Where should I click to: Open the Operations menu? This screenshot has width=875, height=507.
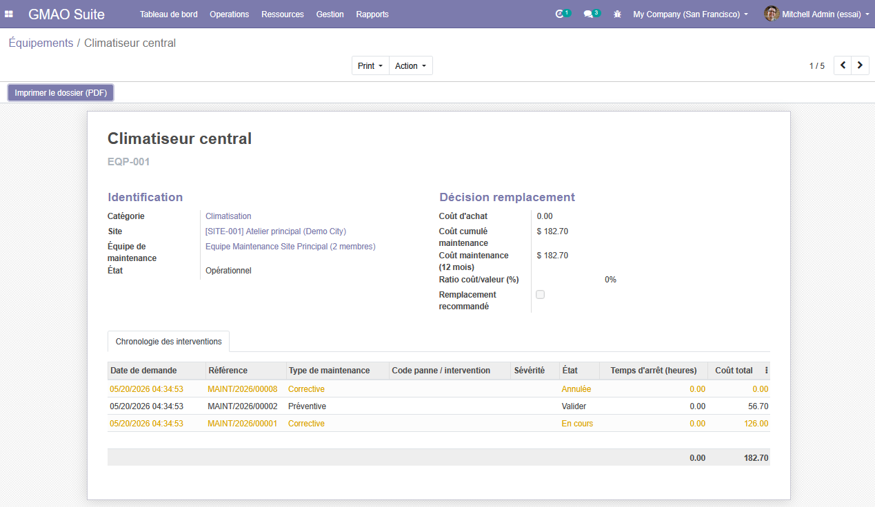(x=229, y=14)
